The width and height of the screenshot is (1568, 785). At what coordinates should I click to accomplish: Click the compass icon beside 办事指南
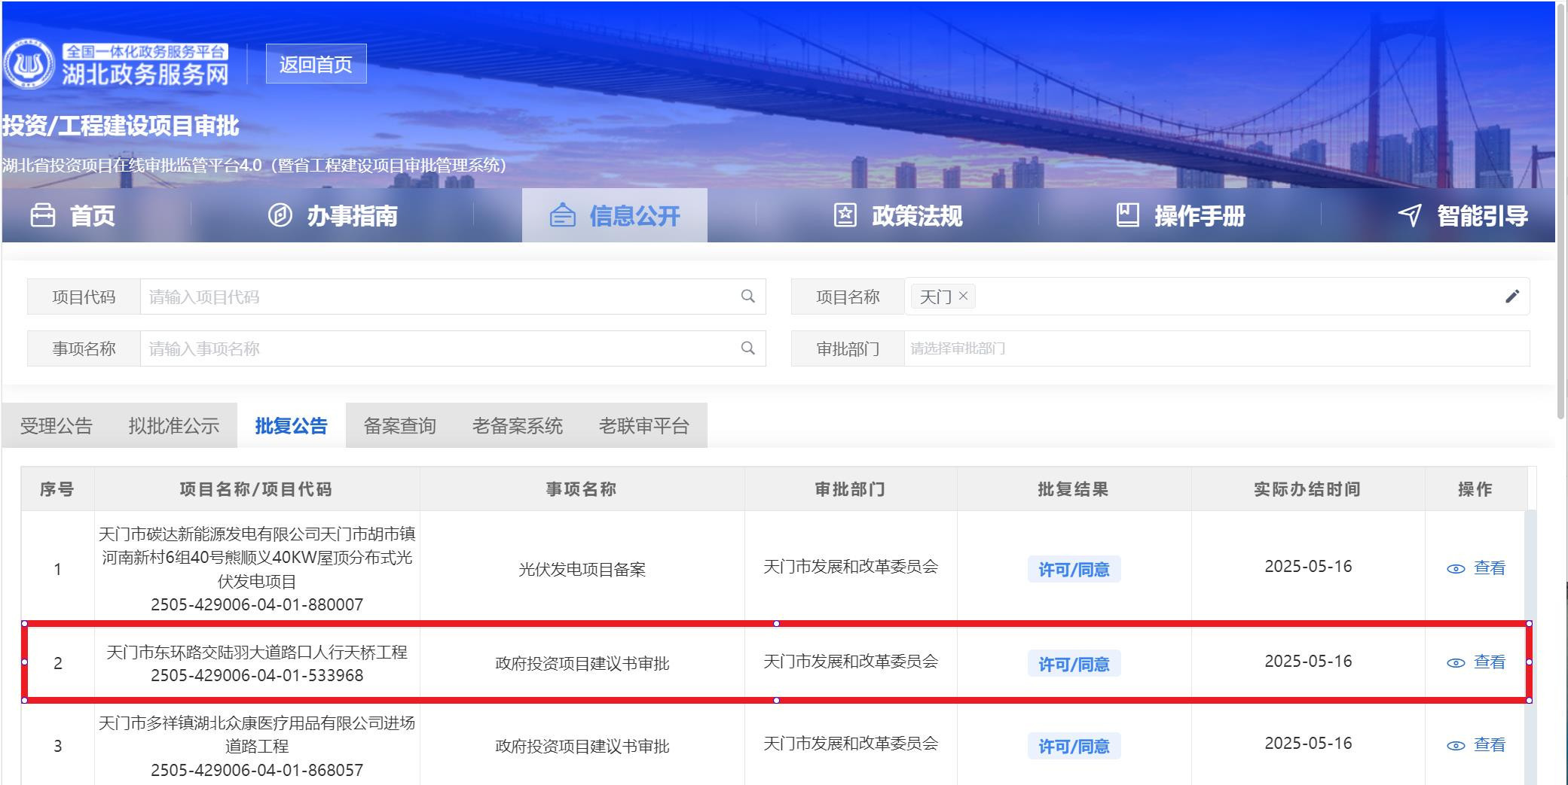(x=280, y=215)
